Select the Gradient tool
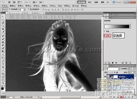This screenshot has height=99, width=137. point(3,51)
